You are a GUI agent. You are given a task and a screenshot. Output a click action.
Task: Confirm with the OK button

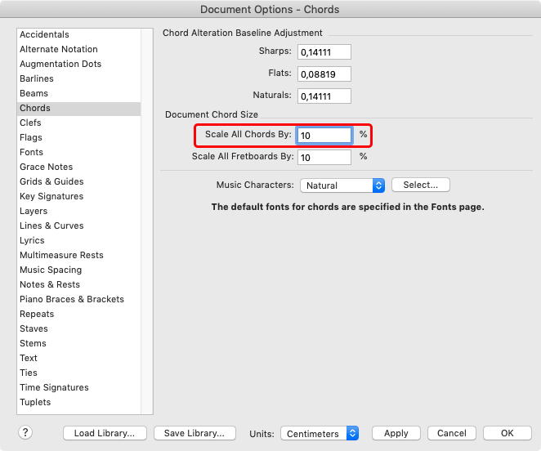[507, 434]
